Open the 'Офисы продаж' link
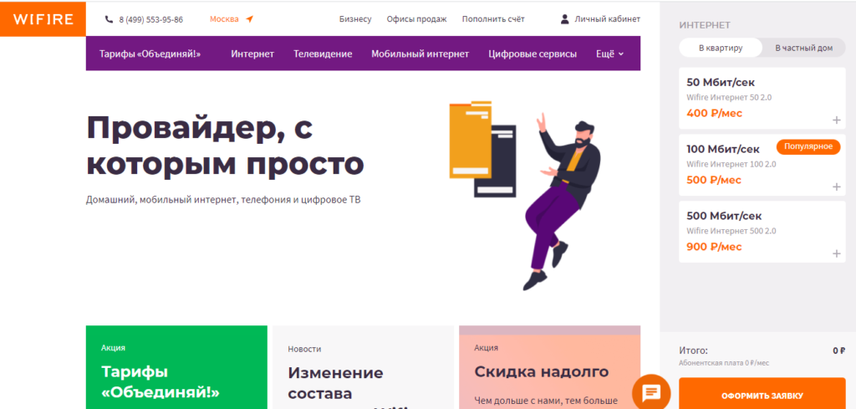Screen dimensions: 856x409 pyautogui.click(x=416, y=19)
